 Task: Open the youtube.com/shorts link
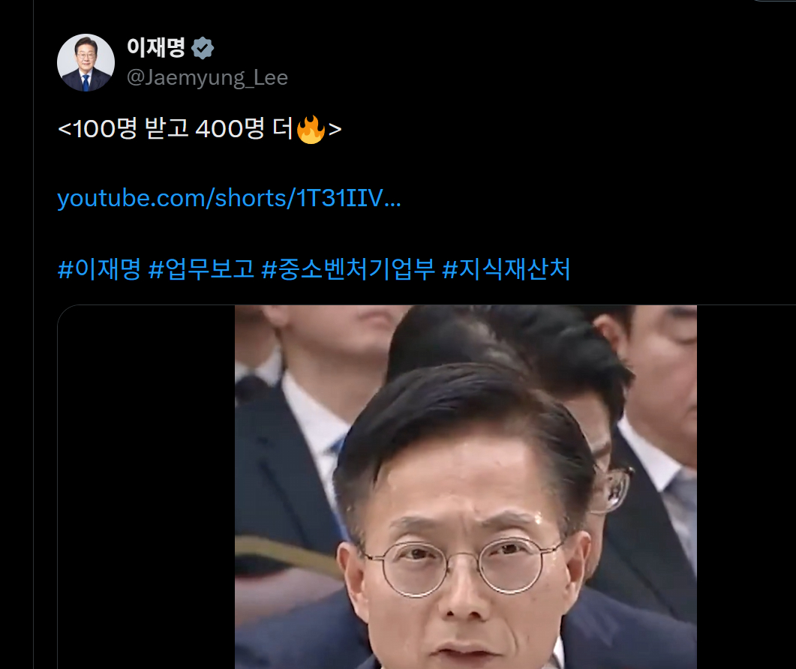pos(229,198)
